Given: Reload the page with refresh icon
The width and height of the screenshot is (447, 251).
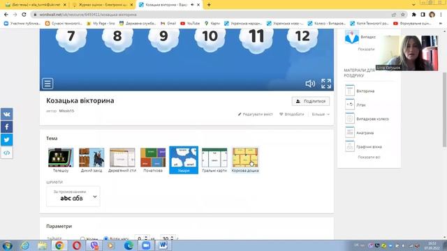Looking at the screenshot, I should (24, 15).
